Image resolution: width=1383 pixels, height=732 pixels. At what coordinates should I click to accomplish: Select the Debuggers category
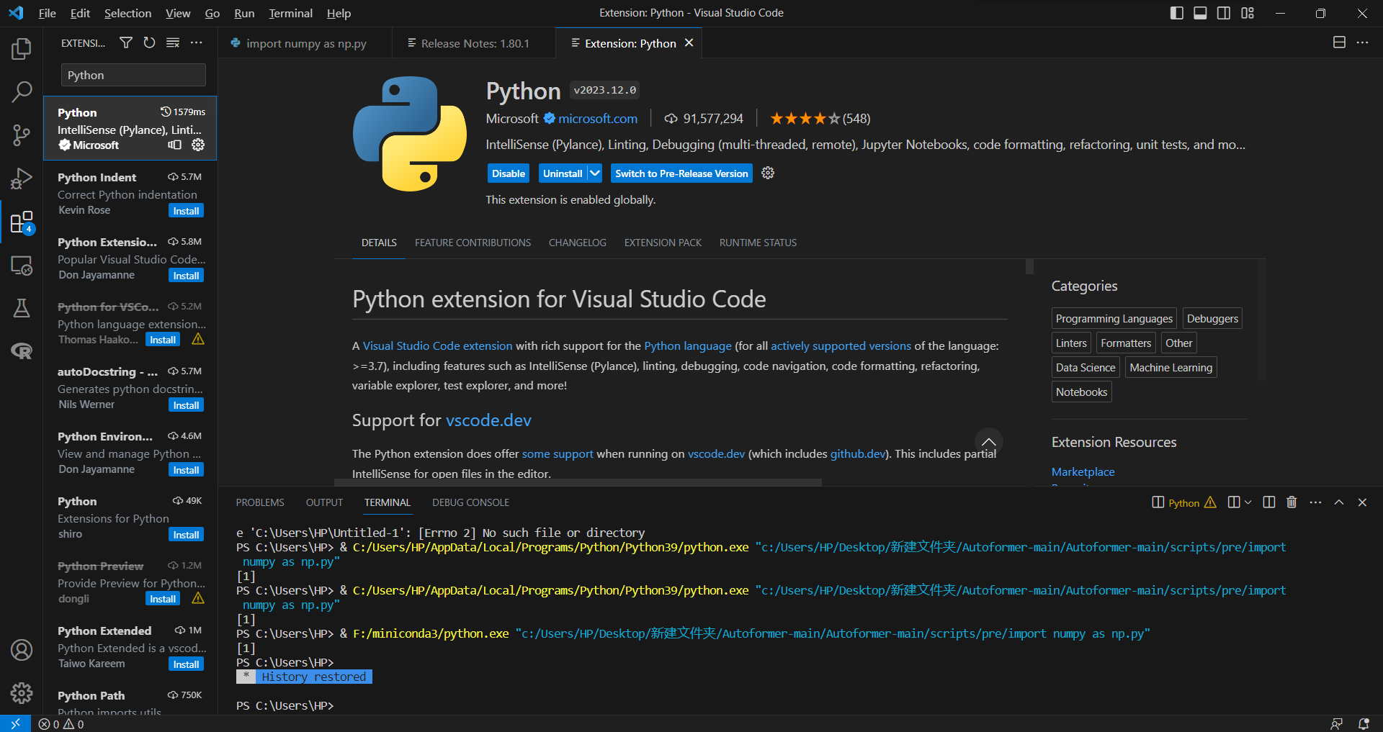pos(1212,318)
